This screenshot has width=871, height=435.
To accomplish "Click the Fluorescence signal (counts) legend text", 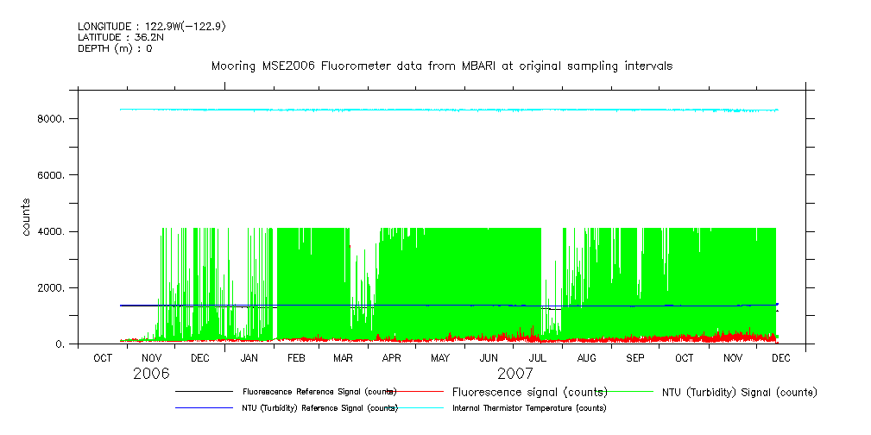I will 530,392.
